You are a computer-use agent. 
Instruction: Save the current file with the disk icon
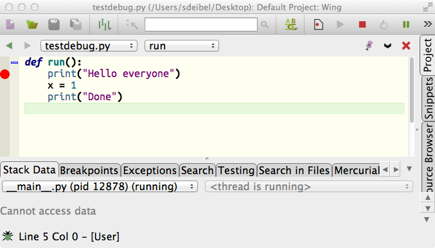click(x=54, y=24)
